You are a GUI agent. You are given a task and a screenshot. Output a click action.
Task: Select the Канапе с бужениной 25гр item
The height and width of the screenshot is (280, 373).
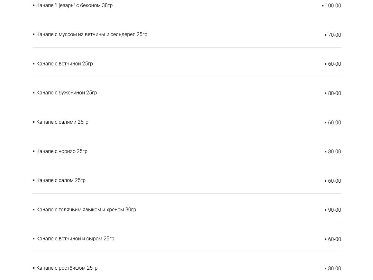[x=67, y=93]
